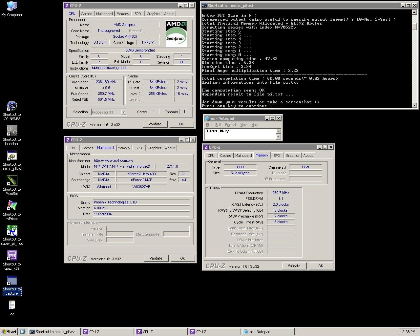
Task: Click the AMD Sempron logo image
Action: click(x=176, y=34)
